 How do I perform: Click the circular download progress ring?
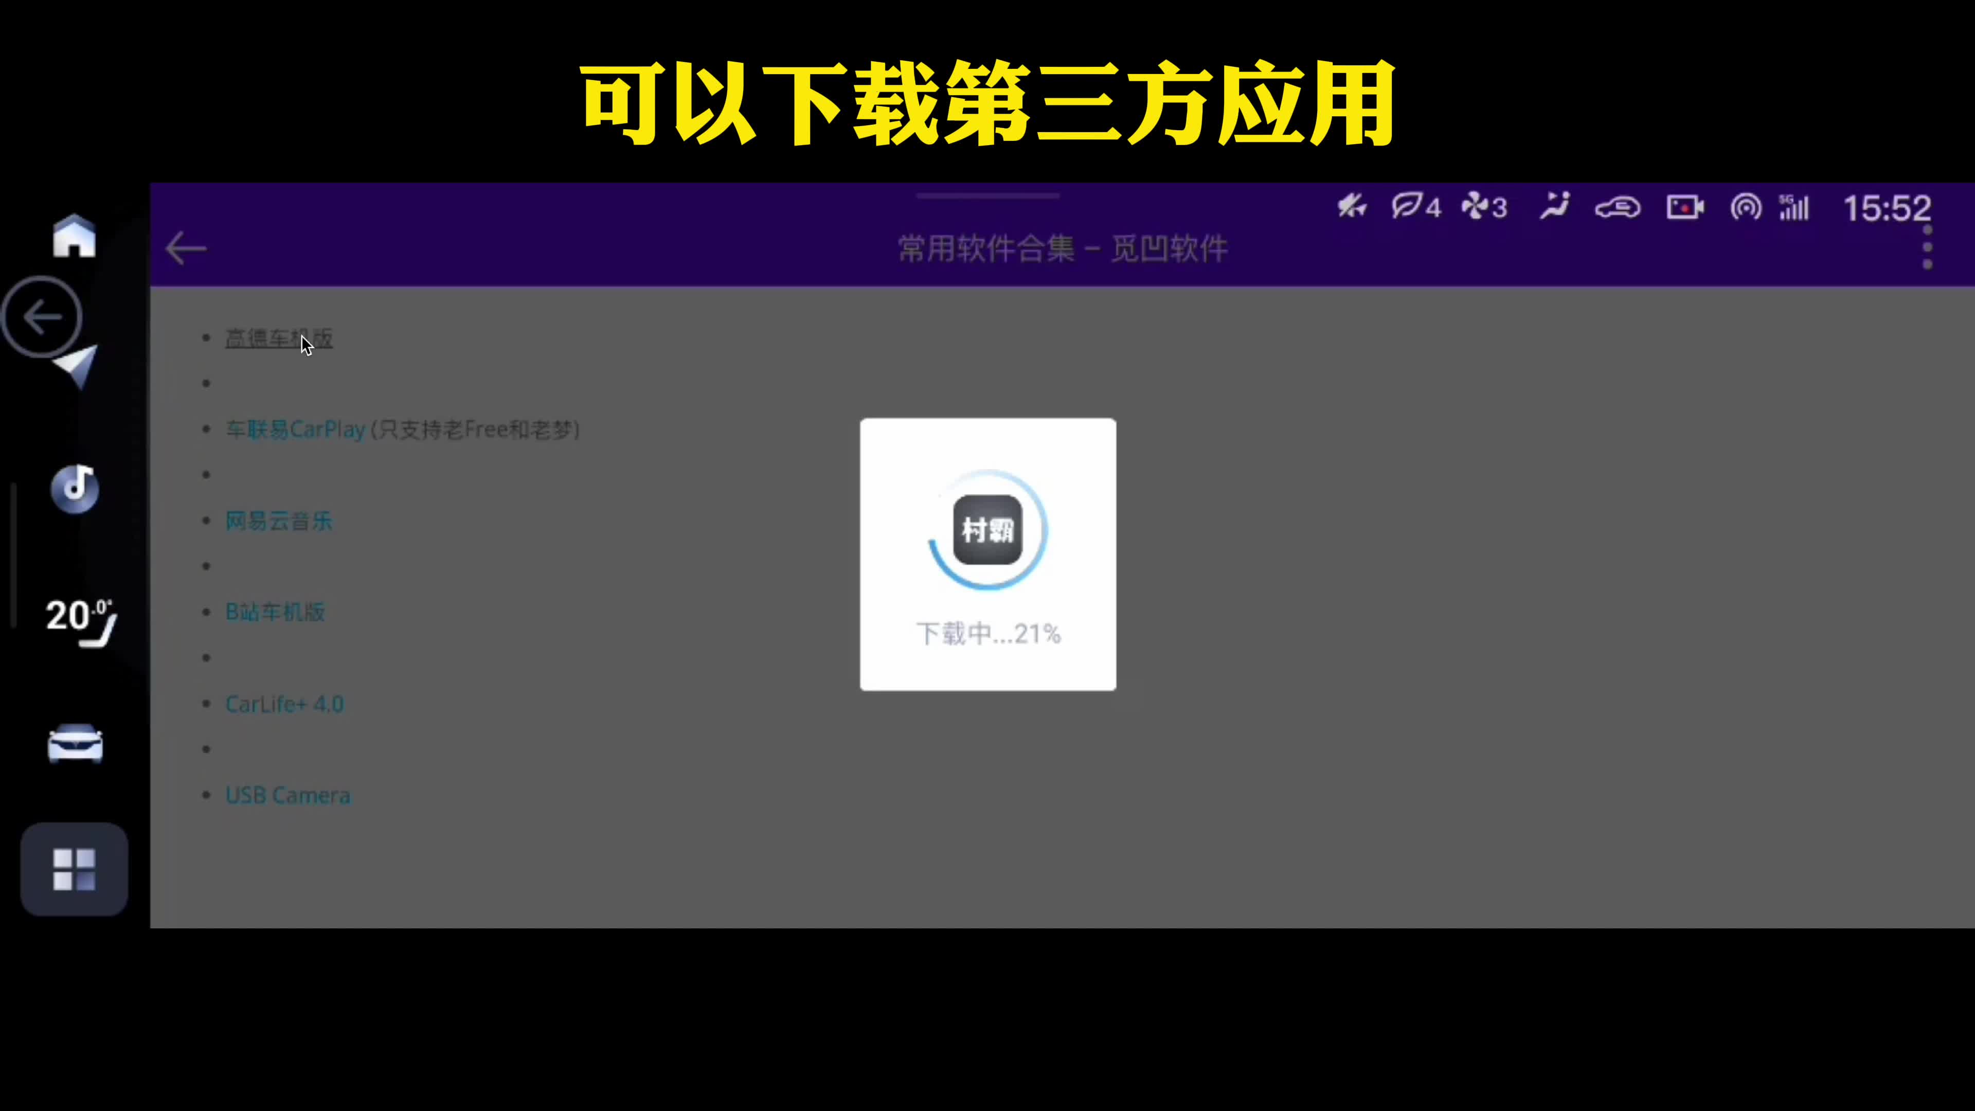tap(987, 530)
